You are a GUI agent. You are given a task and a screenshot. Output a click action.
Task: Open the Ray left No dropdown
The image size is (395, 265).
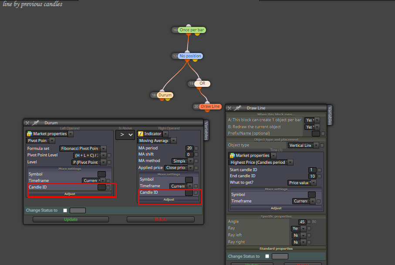click(x=303, y=235)
